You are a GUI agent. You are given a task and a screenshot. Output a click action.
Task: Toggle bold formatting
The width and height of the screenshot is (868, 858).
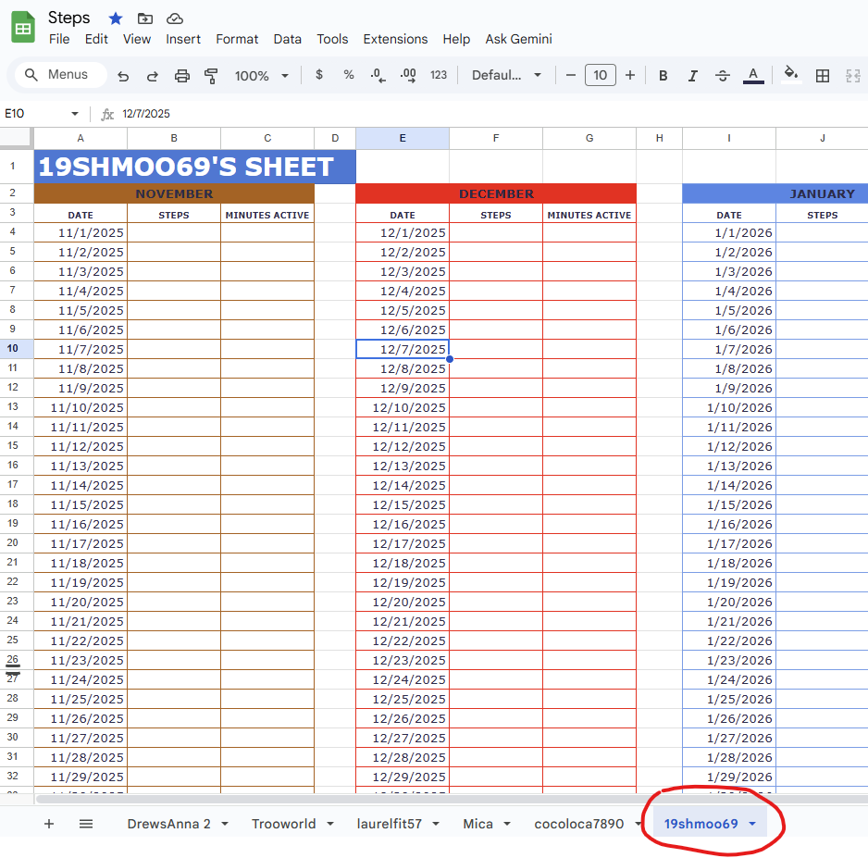[663, 76]
